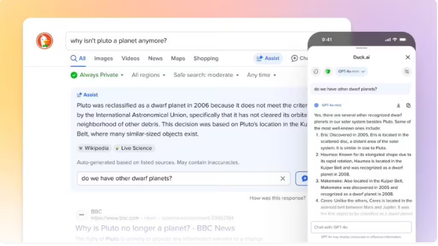Download the GPT-4o mini response
This screenshot has width=438, height=246.
(398, 106)
